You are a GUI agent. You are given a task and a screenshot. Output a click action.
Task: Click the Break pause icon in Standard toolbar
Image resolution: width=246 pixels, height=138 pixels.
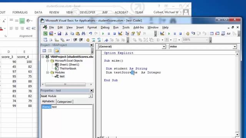pyautogui.click(x=109, y=33)
